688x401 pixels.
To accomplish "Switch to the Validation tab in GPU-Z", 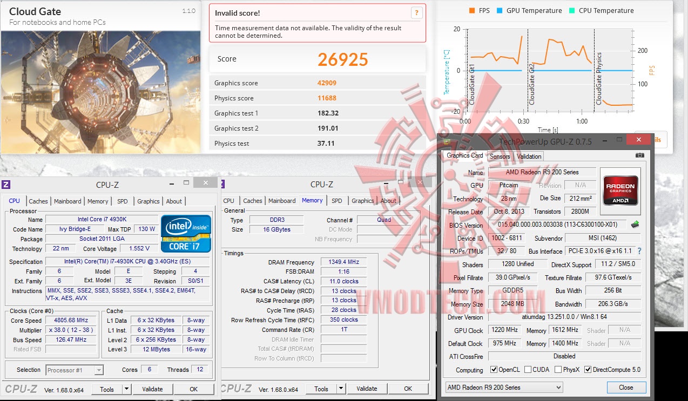I will point(529,157).
